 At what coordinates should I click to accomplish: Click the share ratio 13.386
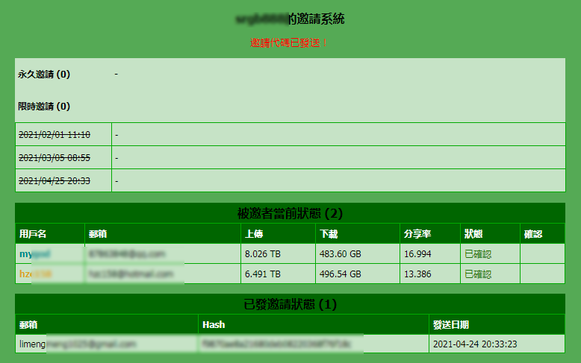(x=417, y=274)
